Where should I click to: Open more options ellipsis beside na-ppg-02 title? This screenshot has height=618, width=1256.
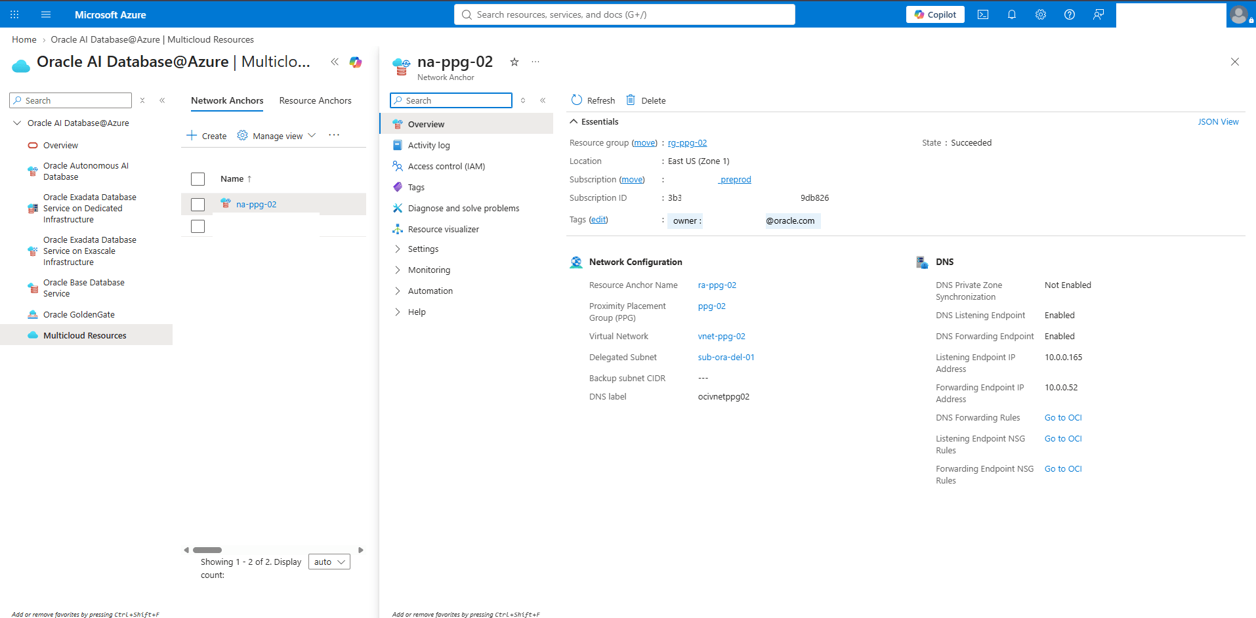535,62
